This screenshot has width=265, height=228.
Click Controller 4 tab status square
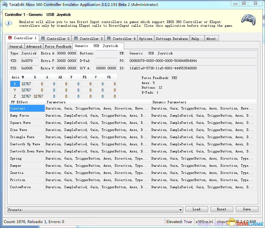[x=109, y=38]
